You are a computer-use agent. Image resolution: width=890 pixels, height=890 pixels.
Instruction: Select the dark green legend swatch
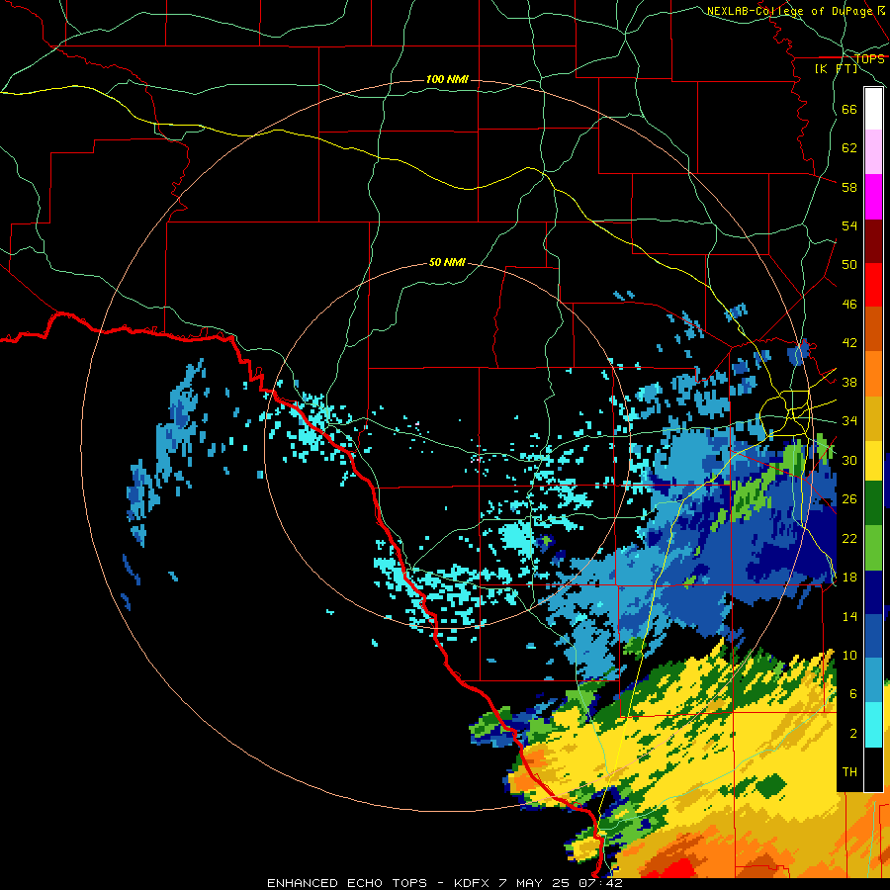pos(873,503)
